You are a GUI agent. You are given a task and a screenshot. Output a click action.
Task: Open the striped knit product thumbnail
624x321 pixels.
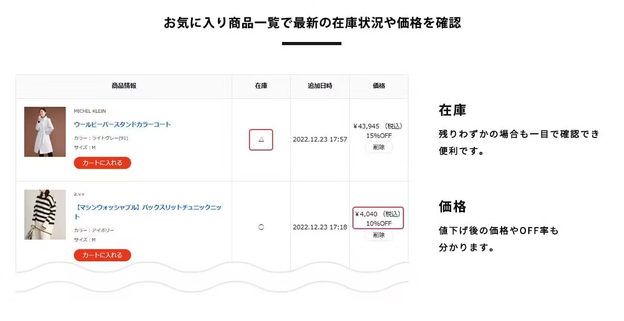click(x=45, y=215)
